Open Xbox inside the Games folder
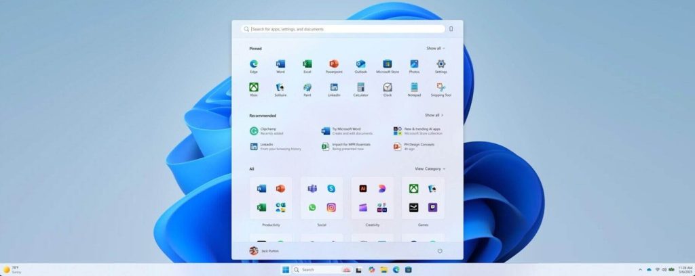 [413, 189]
